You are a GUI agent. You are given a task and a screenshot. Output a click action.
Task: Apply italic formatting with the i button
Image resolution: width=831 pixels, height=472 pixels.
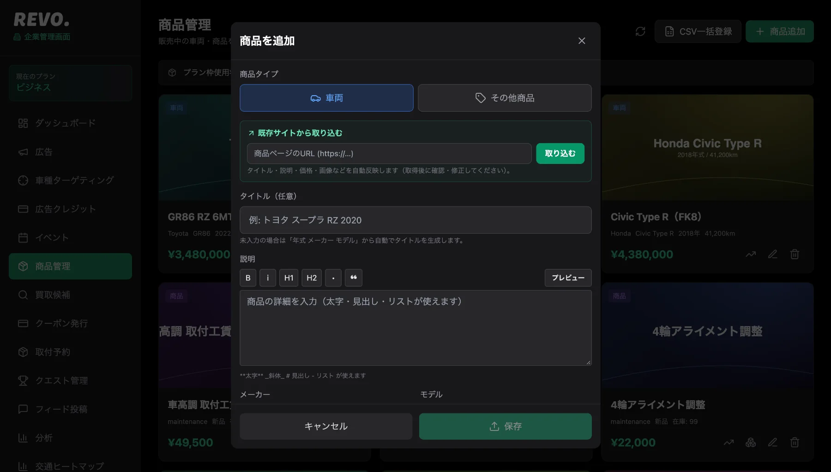[x=268, y=278]
